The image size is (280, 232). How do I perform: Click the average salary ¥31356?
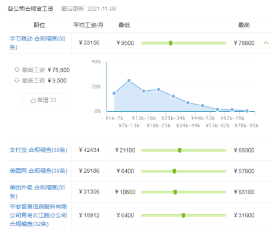point(89,192)
